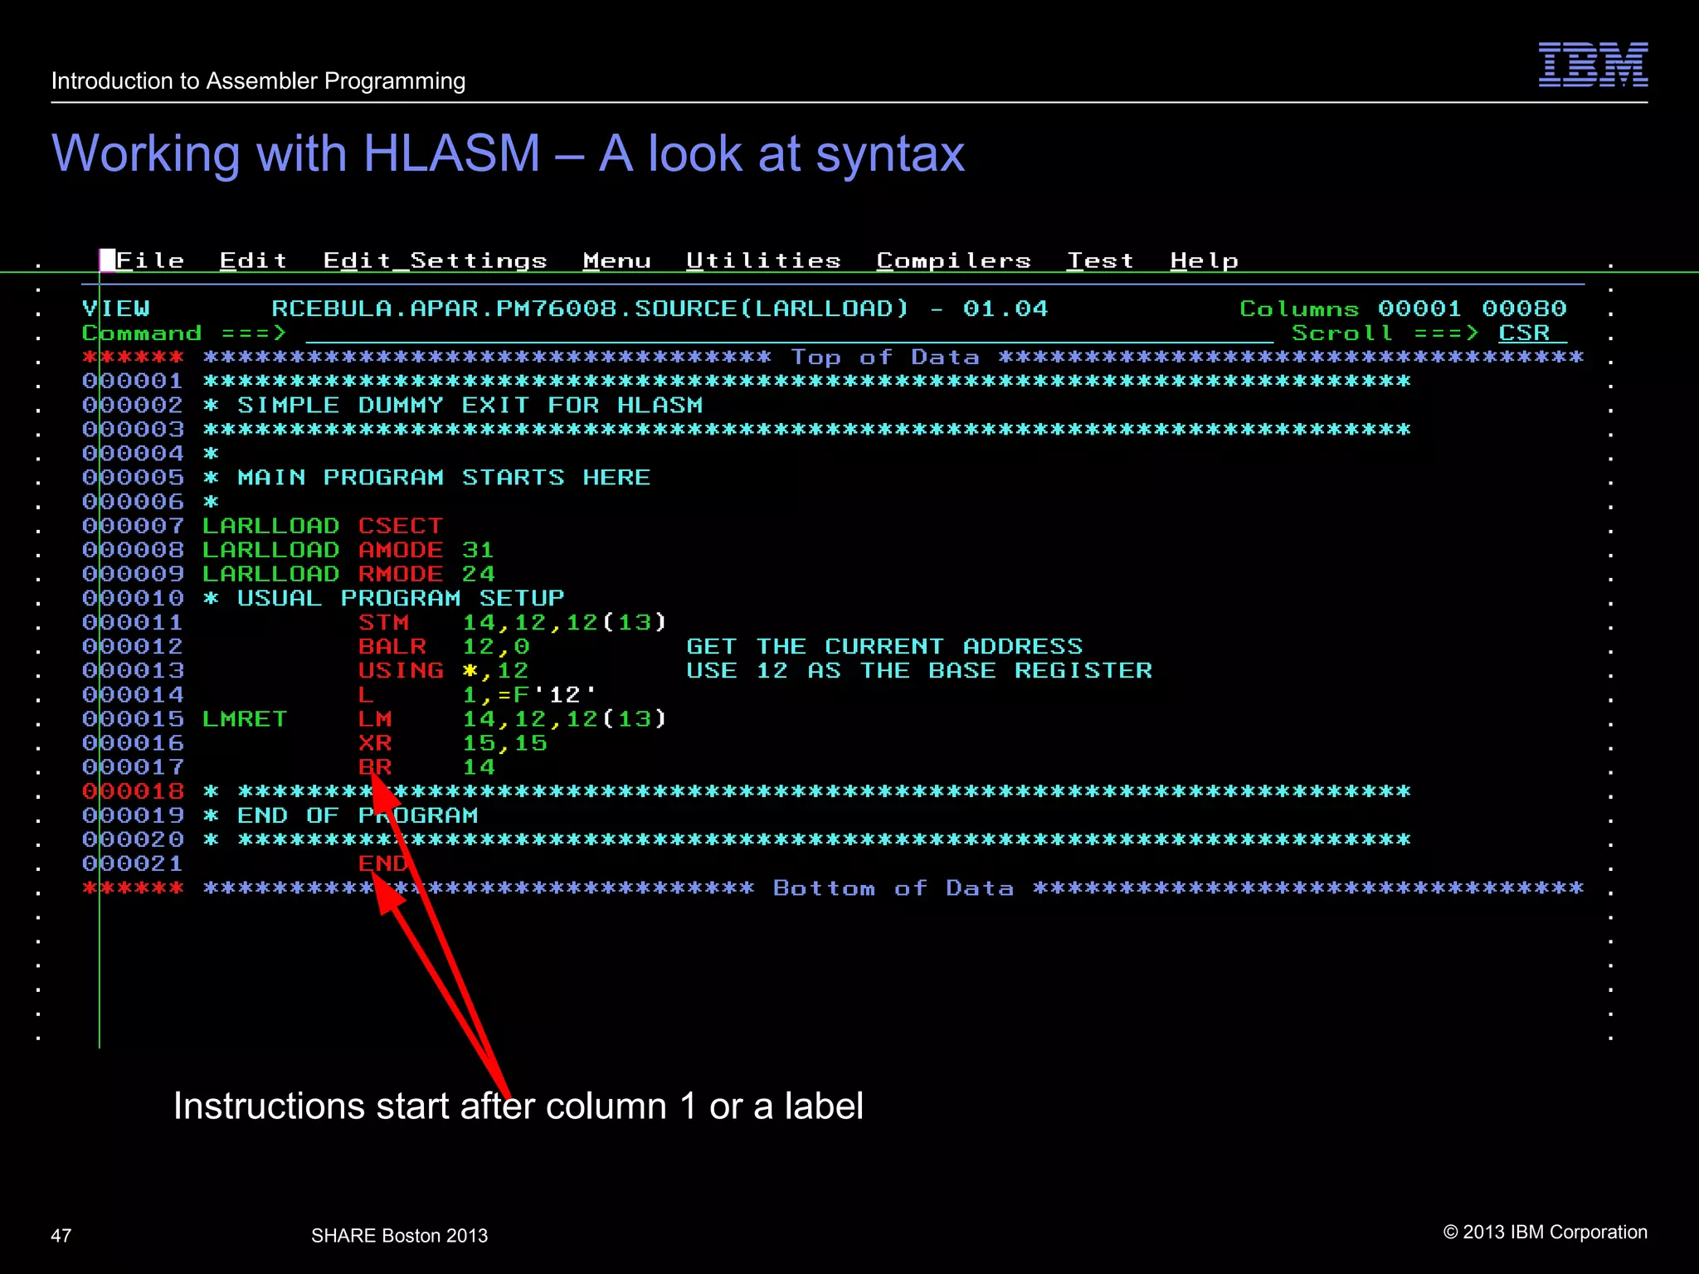Open the Test menu
The height and width of the screenshot is (1274, 1699).
click(1100, 260)
